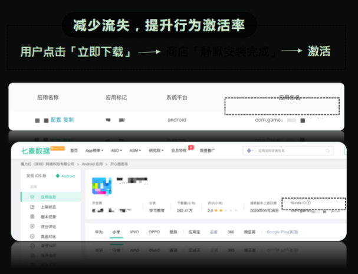Select the 华为 store tab
This screenshot has width=358, height=274.
pyautogui.click(x=98, y=232)
